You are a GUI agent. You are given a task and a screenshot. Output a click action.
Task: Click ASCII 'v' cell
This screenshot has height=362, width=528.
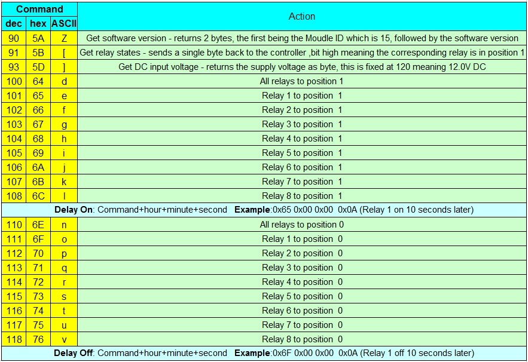tap(64, 339)
